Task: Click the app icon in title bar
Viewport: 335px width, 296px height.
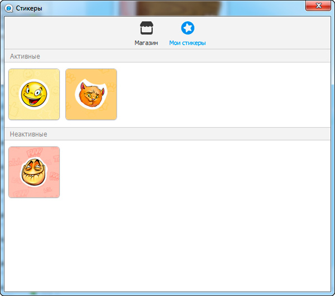Action: pos(8,8)
